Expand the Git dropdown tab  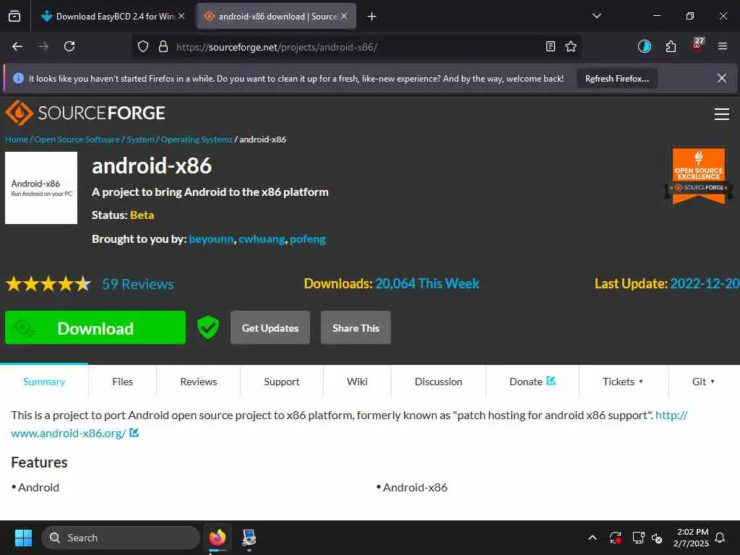[703, 382]
